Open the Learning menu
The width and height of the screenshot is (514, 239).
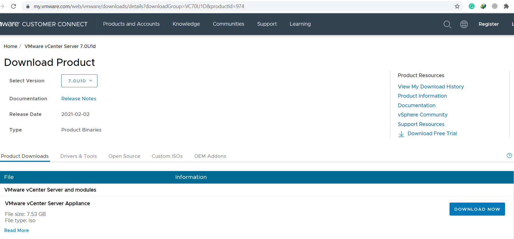(300, 24)
